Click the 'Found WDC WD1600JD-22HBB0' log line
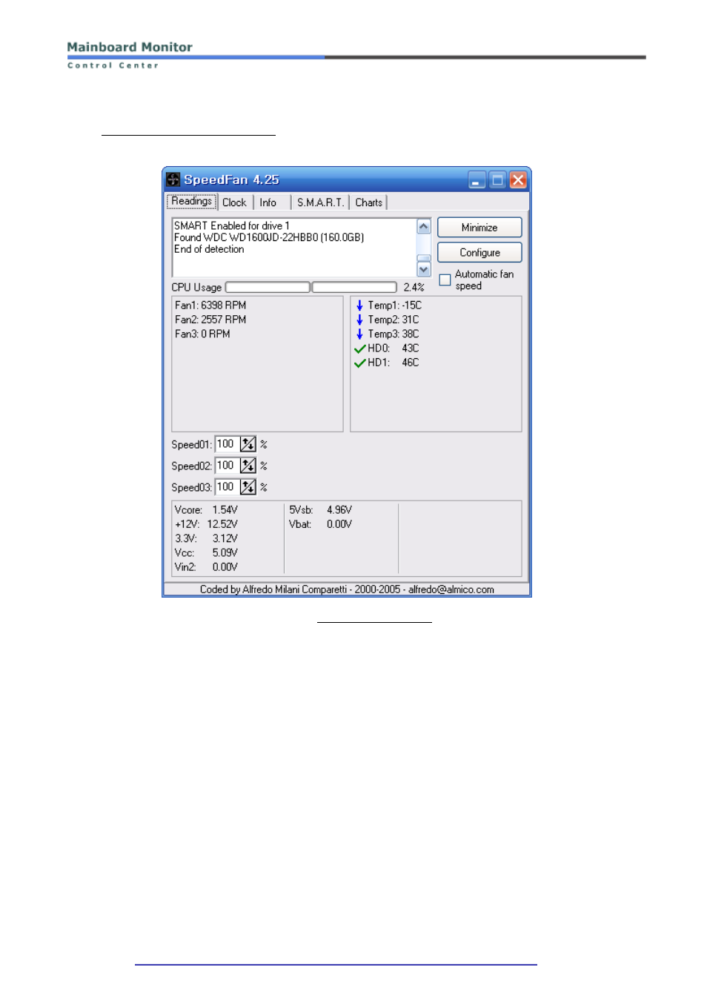The image size is (707, 1001). click(x=269, y=237)
